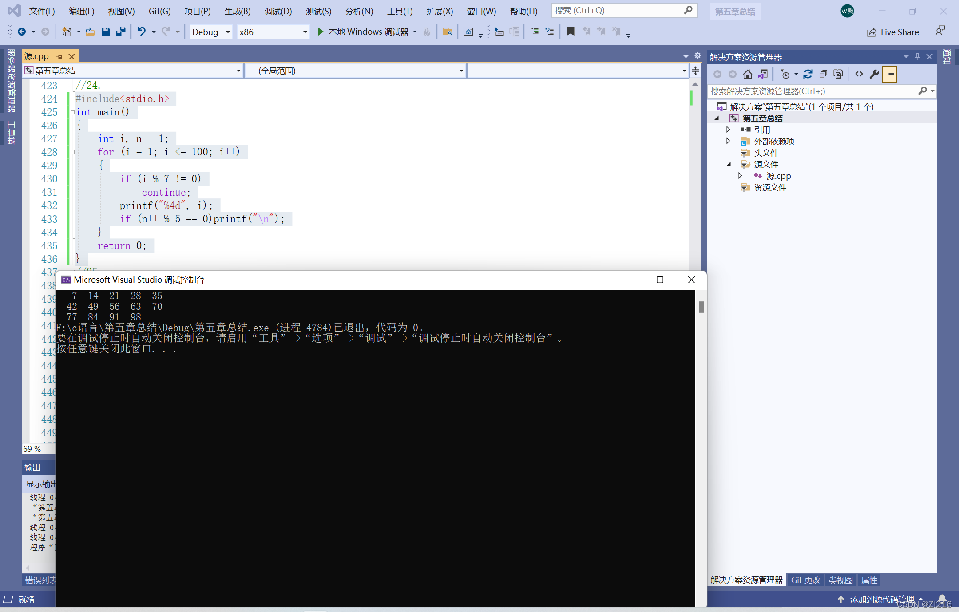The height and width of the screenshot is (612, 959).
Task: Expand the 源.cpp tree node
Action: pyautogui.click(x=740, y=176)
